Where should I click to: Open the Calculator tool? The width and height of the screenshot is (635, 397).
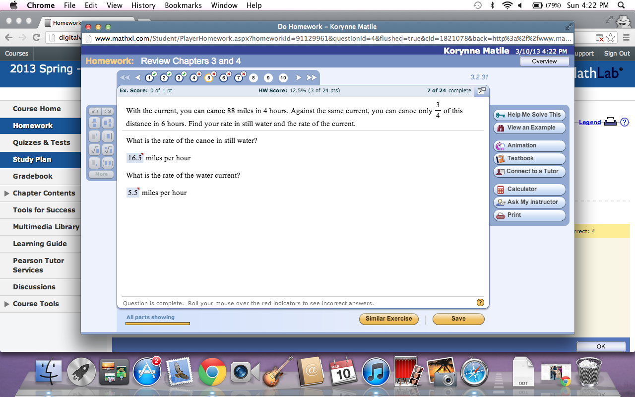[x=529, y=189]
